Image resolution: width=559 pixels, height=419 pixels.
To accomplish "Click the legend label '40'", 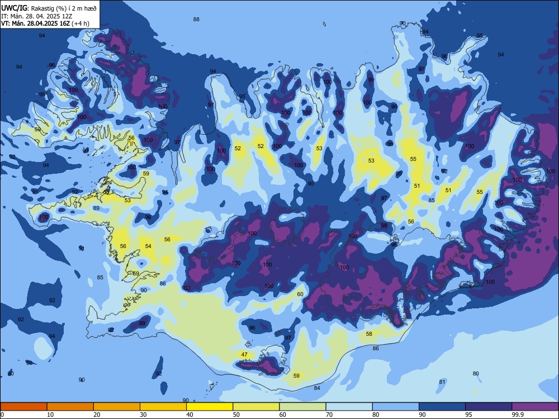I will 190,415.
